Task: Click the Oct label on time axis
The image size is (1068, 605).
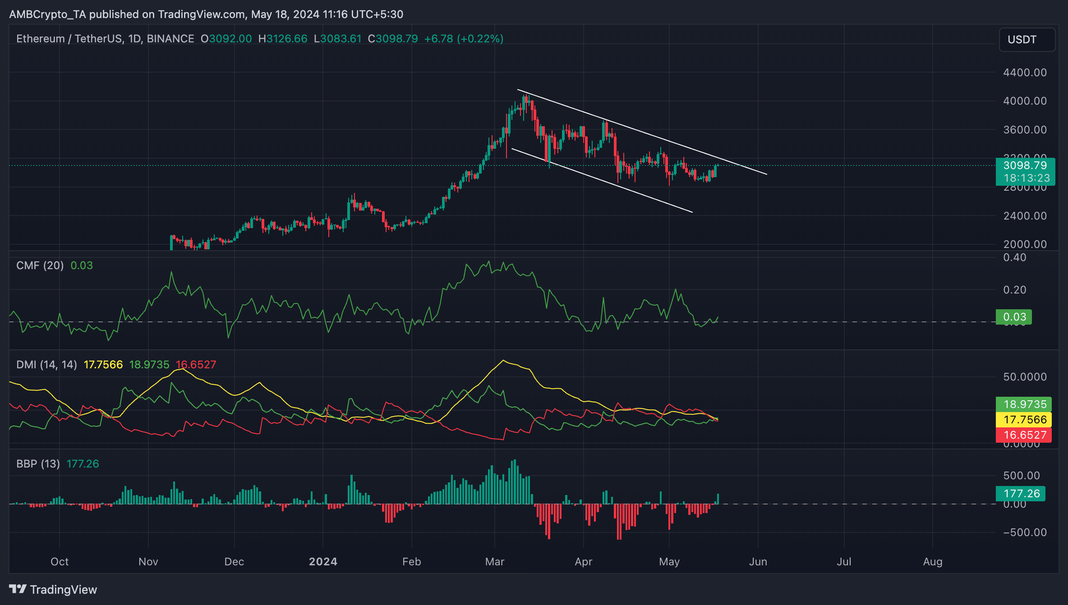Action: pyautogui.click(x=60, y=562)
